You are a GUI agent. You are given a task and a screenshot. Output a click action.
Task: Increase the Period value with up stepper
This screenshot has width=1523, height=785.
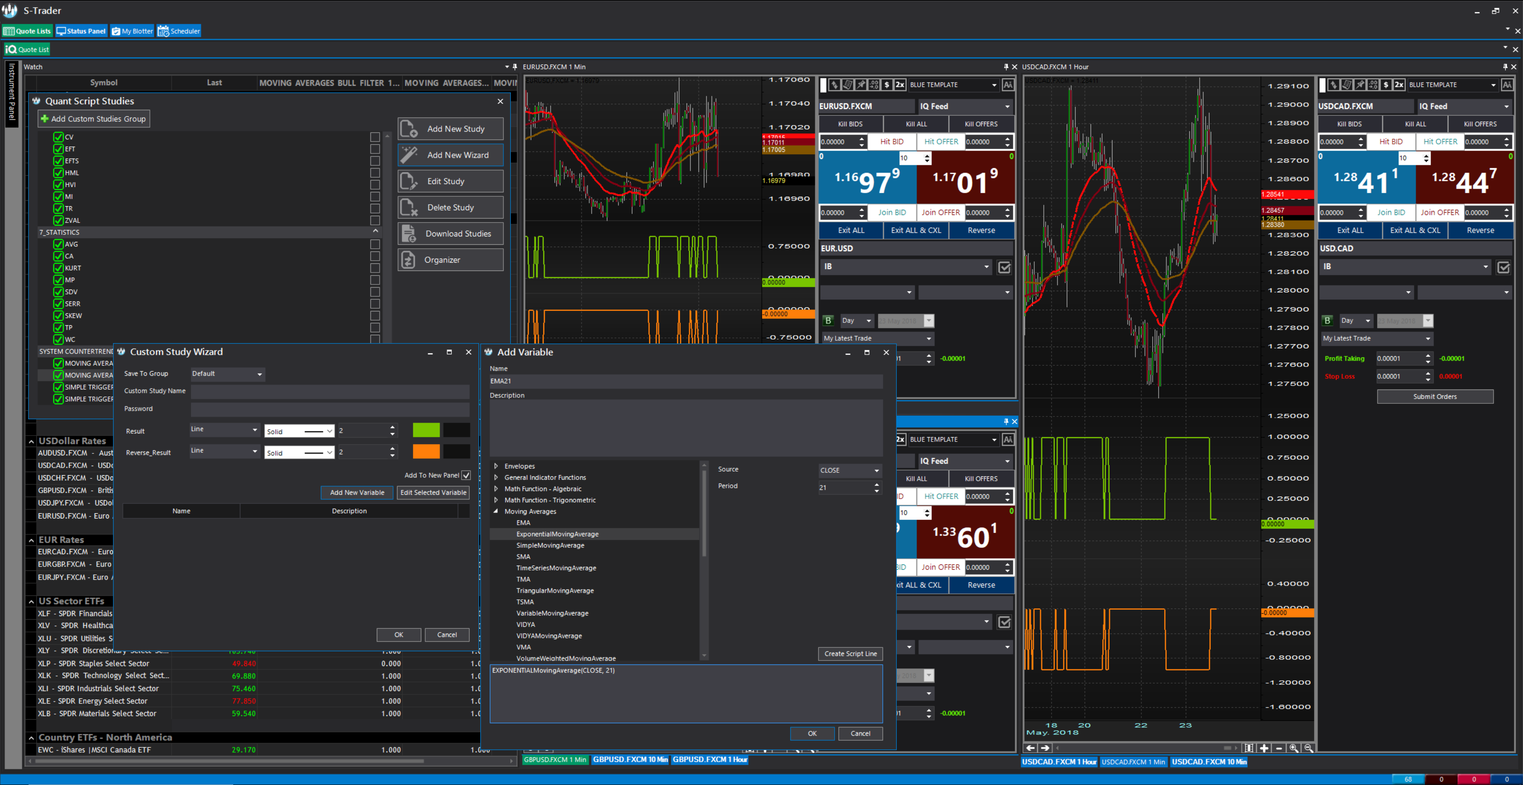[877, 484]
